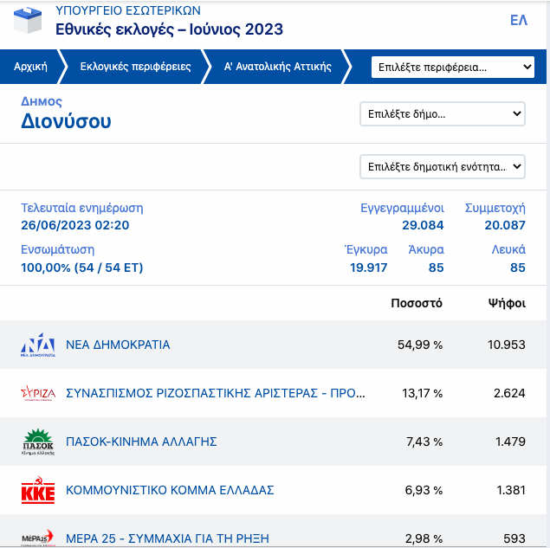Image resolution: width=550 pixels, height=548 pixels.
Task: Click the turnout value 20.087
Action: click(x=505, y=225)
